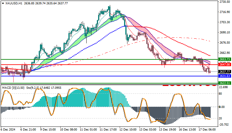Viewport: 232px width, 133px height.
Task: Click the 13 Dec 03:00 time label
Action: click(x=148, y=130)
